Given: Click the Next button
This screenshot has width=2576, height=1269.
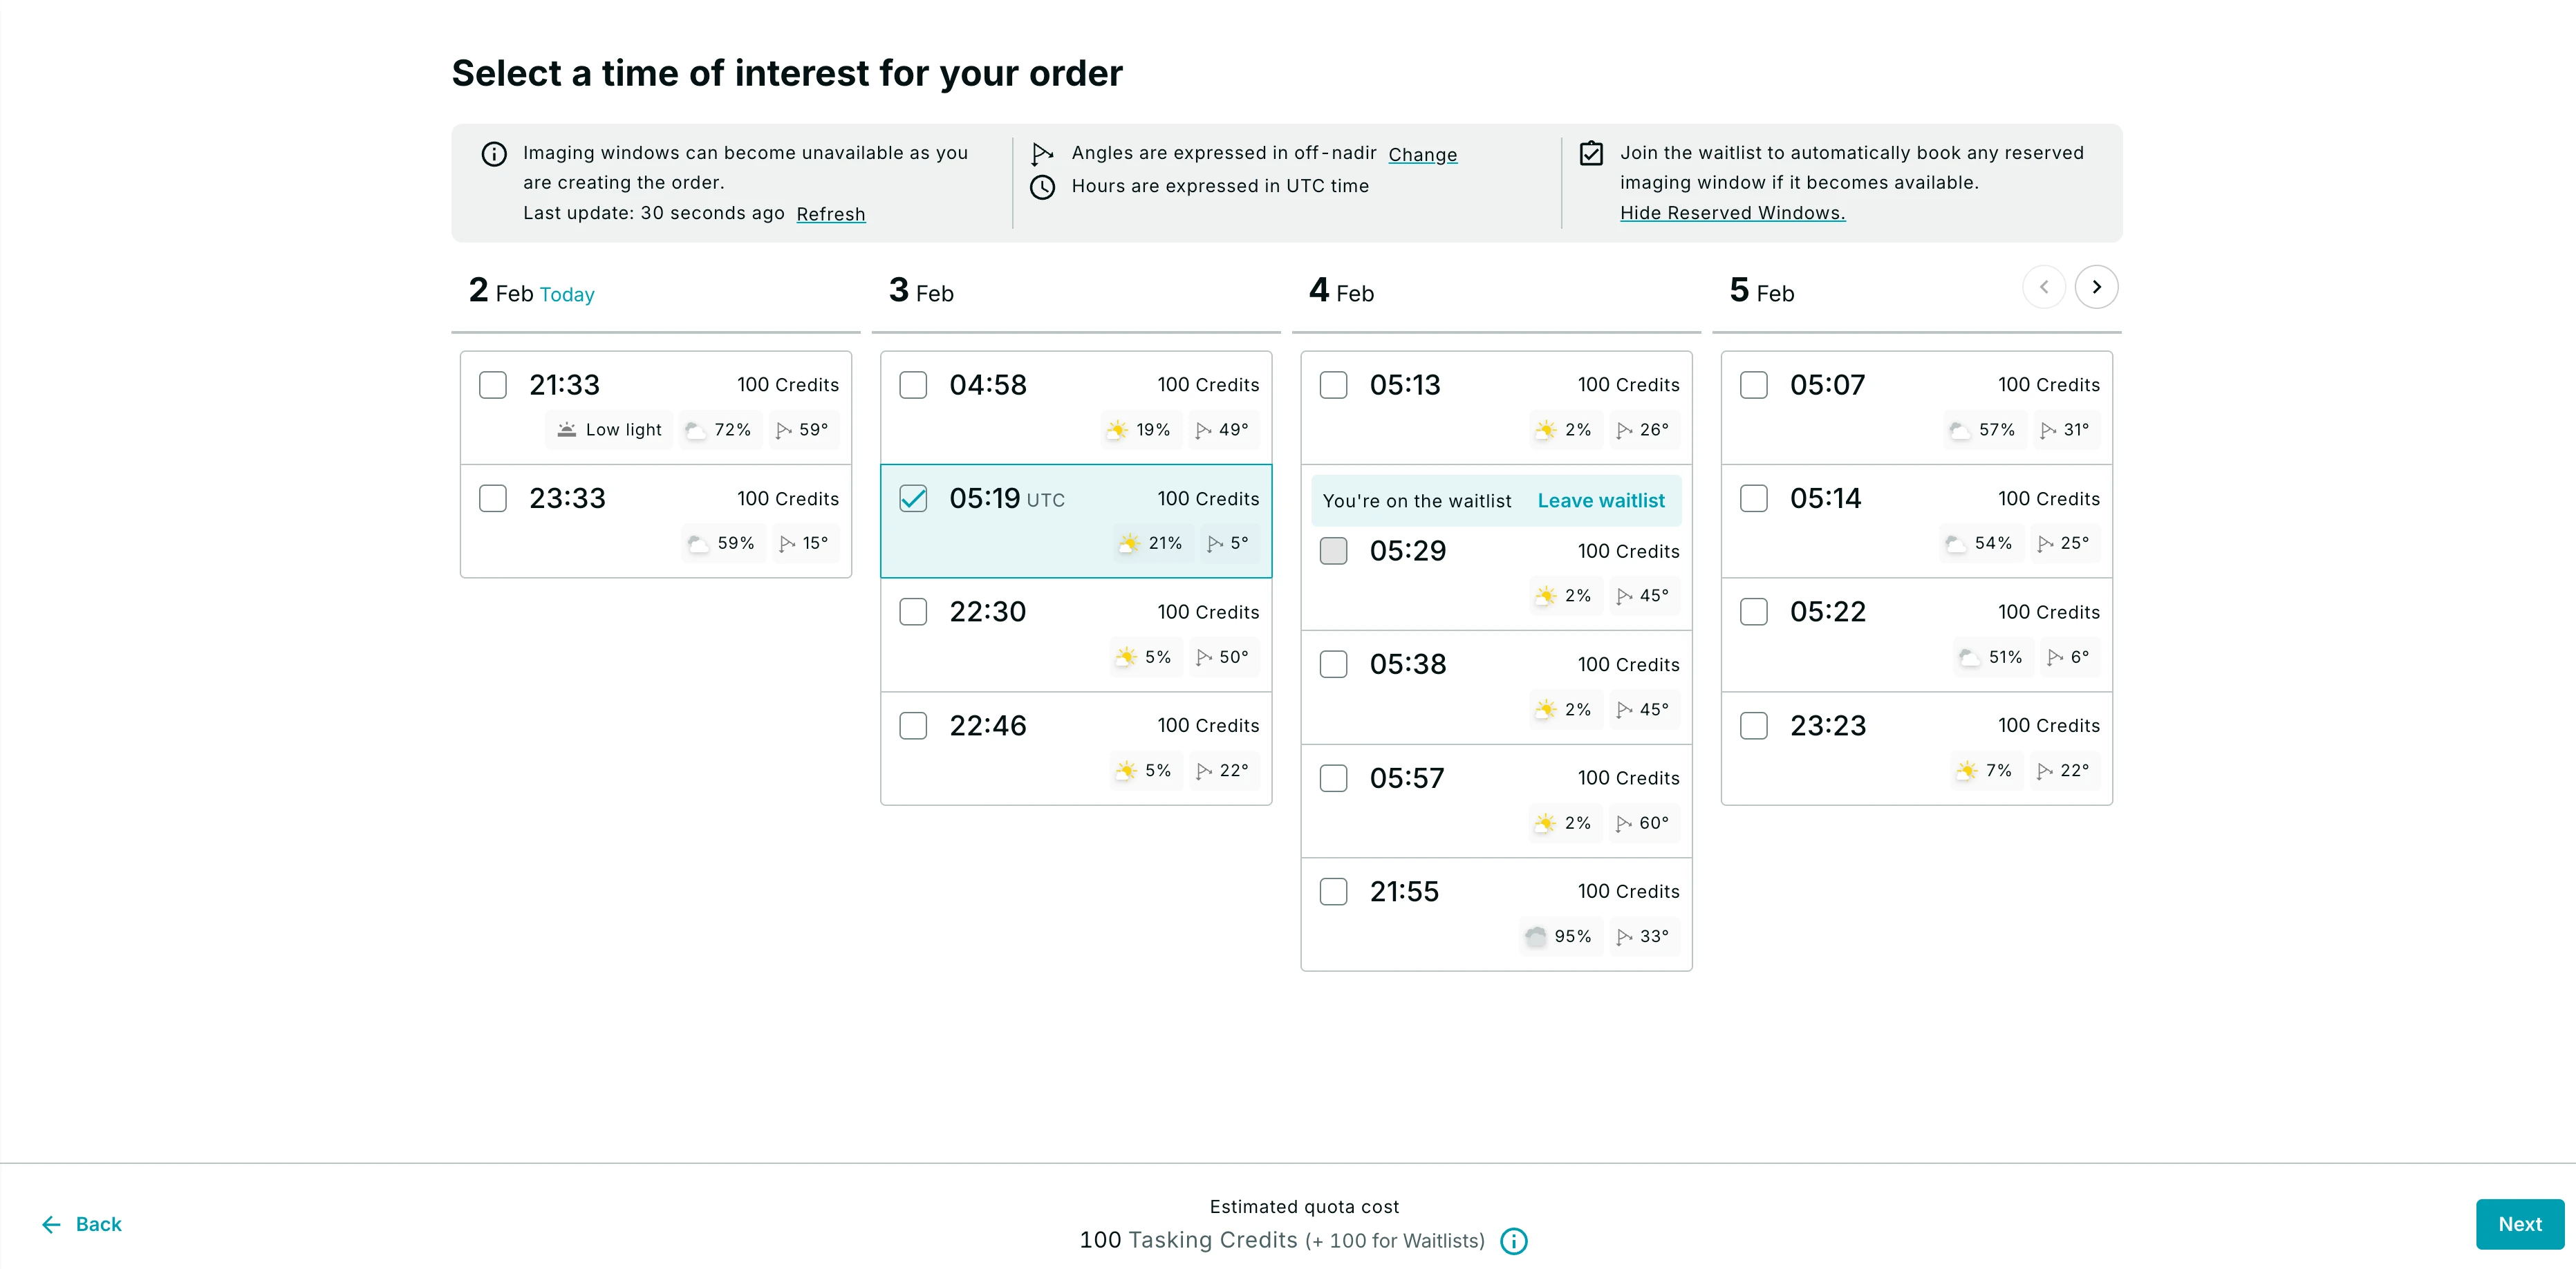Looking at the screenshot, I should (x=2519, y=1224).
